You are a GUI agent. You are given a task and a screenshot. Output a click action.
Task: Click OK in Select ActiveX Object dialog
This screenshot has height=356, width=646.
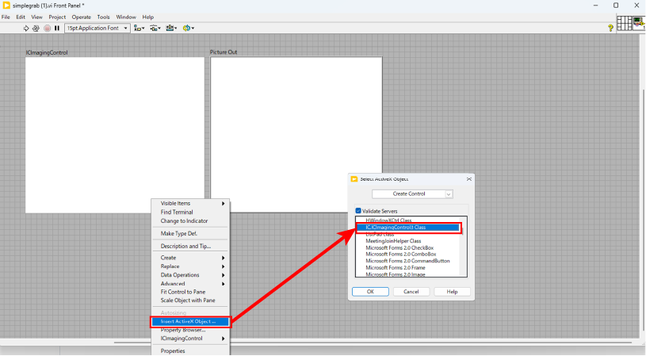click(370, 292)
